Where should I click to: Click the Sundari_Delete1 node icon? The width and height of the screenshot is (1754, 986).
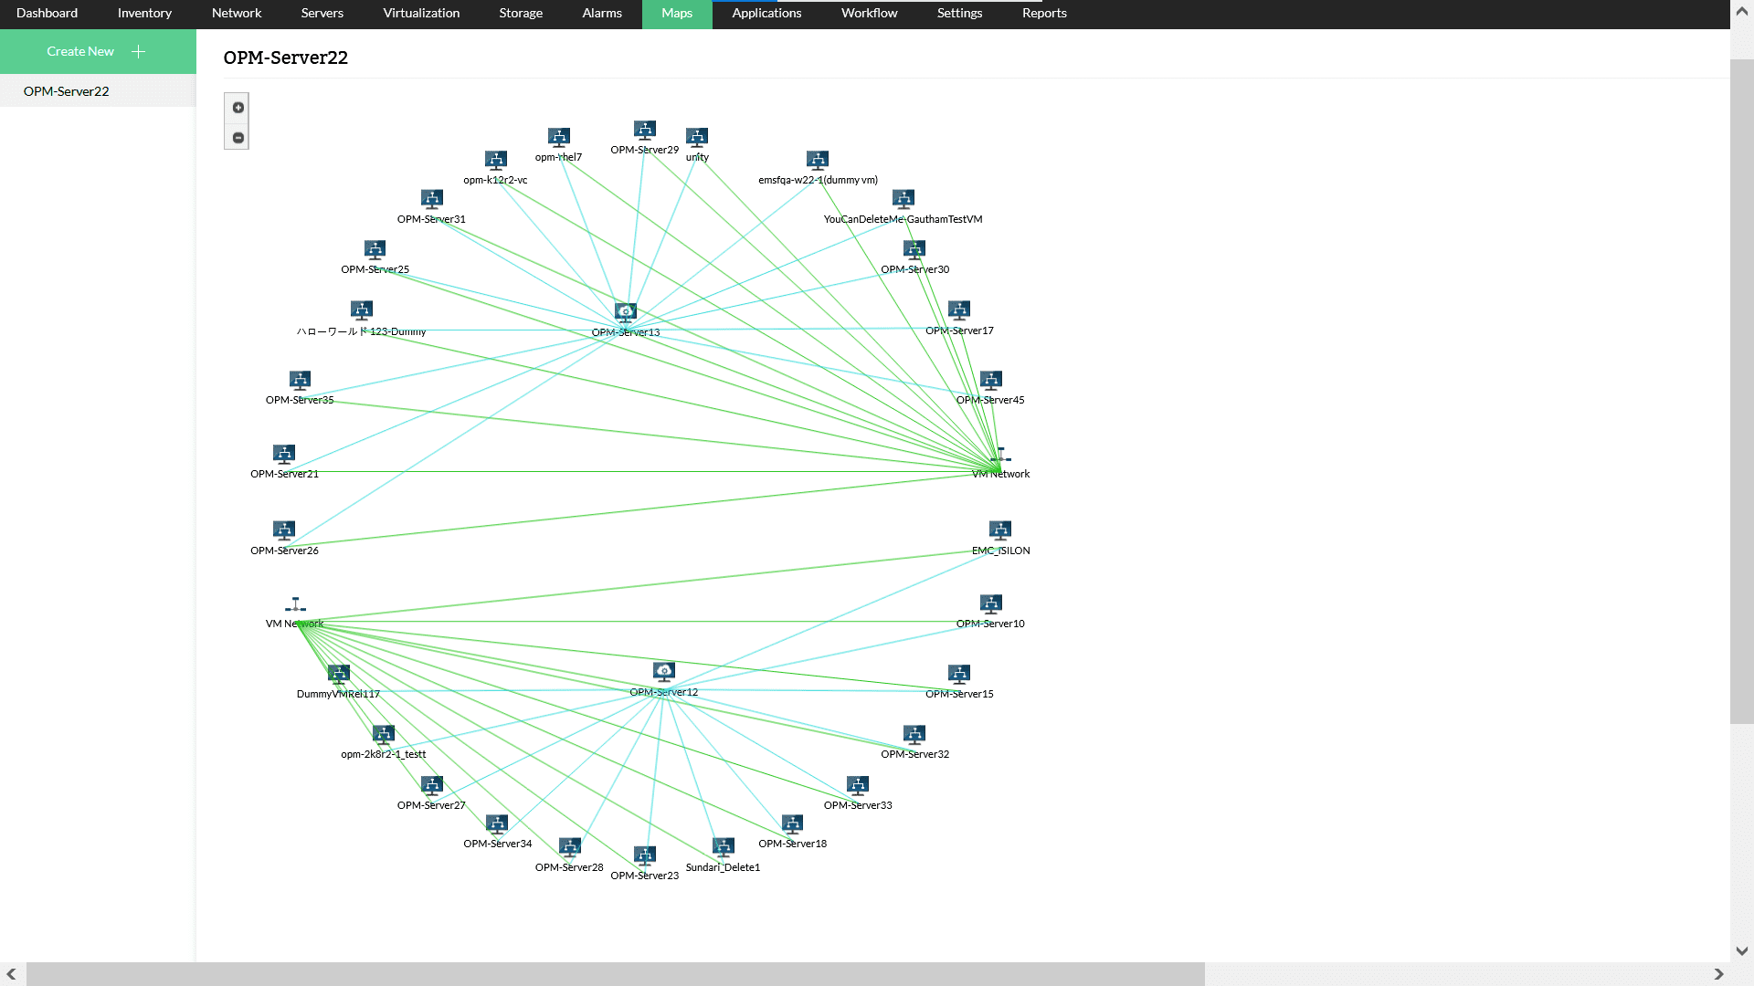724,847
